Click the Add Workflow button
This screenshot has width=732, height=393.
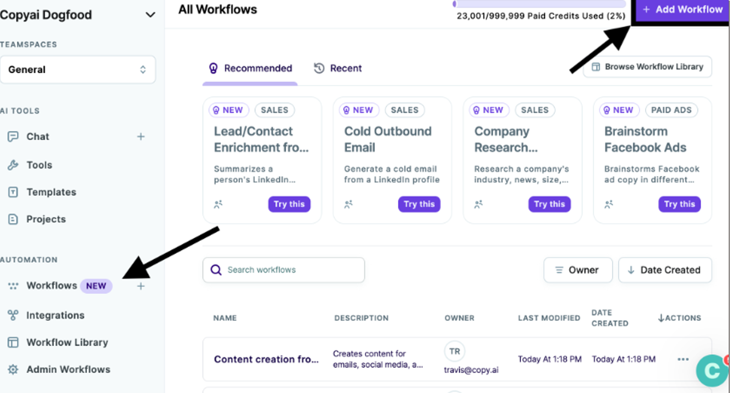pos(683,9)
